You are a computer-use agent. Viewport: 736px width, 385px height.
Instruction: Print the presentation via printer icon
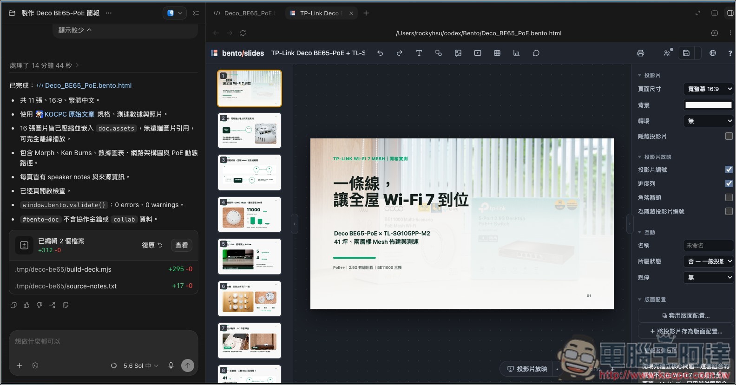coord(641,53)
